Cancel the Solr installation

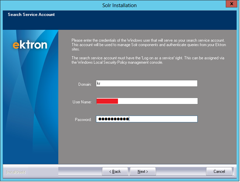219,171
